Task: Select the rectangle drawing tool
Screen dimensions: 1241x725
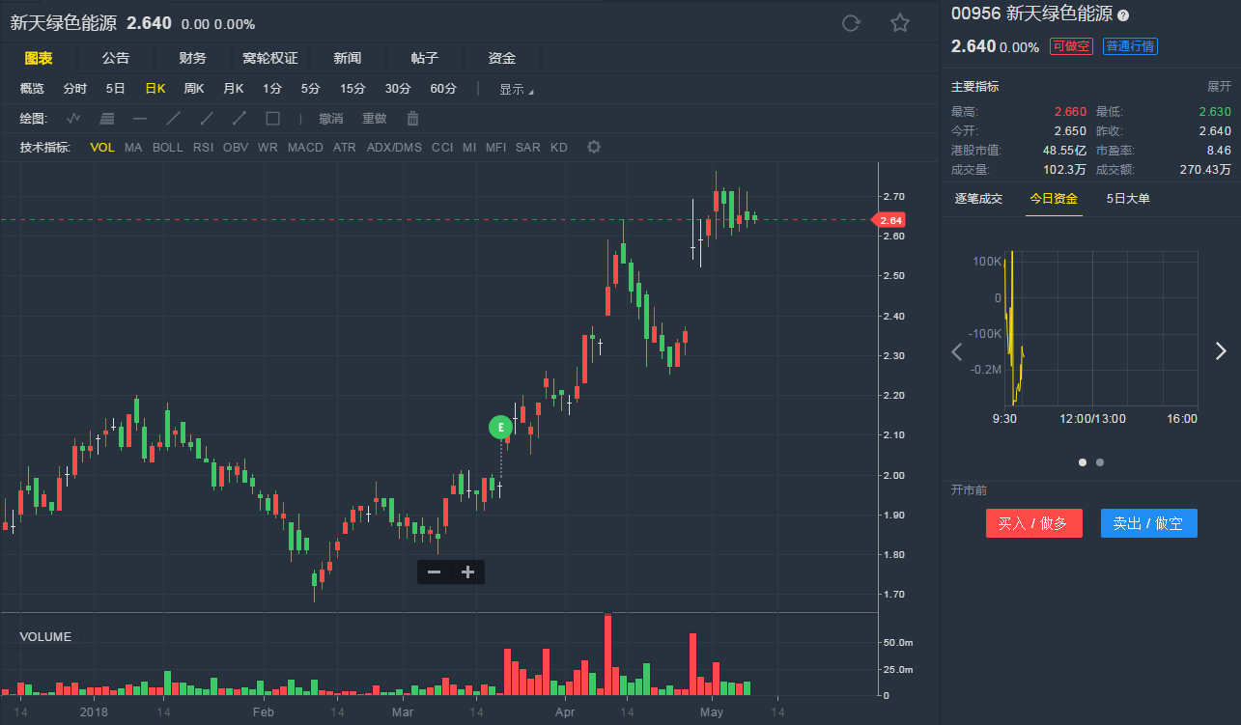Action: (x=272, y=119)
